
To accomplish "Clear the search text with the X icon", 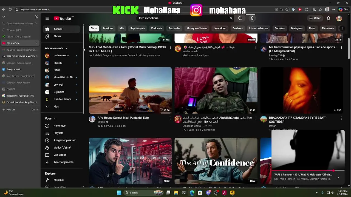I will pyautogui.click(x=231, y=18).
